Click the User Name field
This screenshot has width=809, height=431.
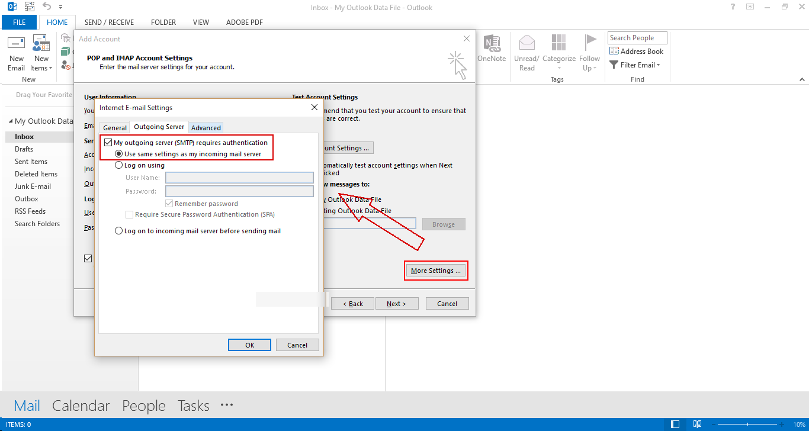[239, 178]
